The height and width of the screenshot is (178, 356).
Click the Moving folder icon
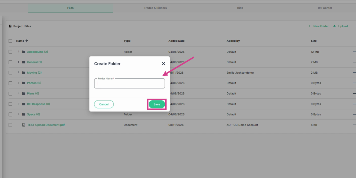(x=24, y=73)
